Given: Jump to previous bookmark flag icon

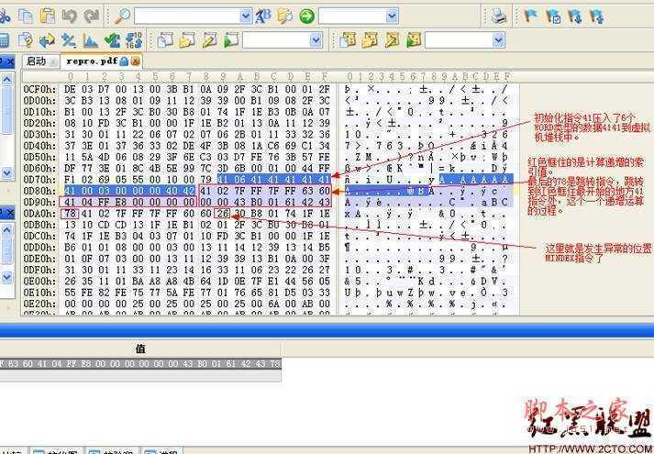Looking at the screenshot, I should click(597, 17).
